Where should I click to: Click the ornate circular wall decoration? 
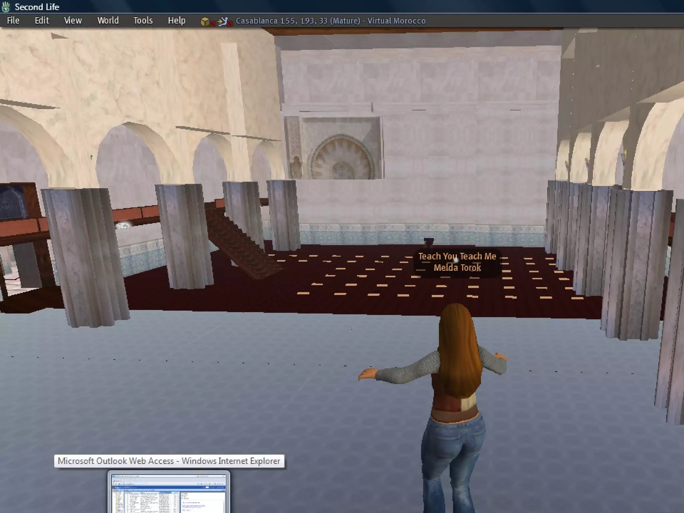point(341,157)
